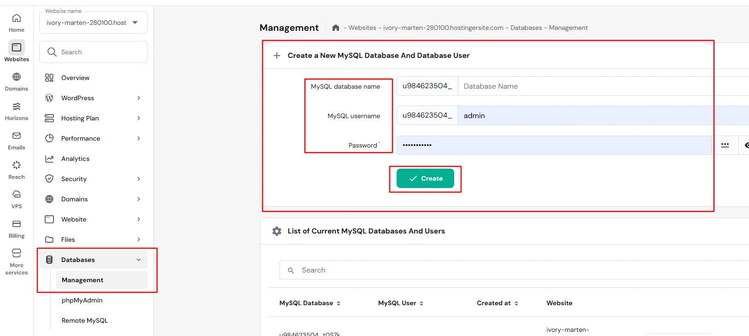Click the Websites breadcrumb link
The width and height of the screenshot is (749, 336).
362,28
